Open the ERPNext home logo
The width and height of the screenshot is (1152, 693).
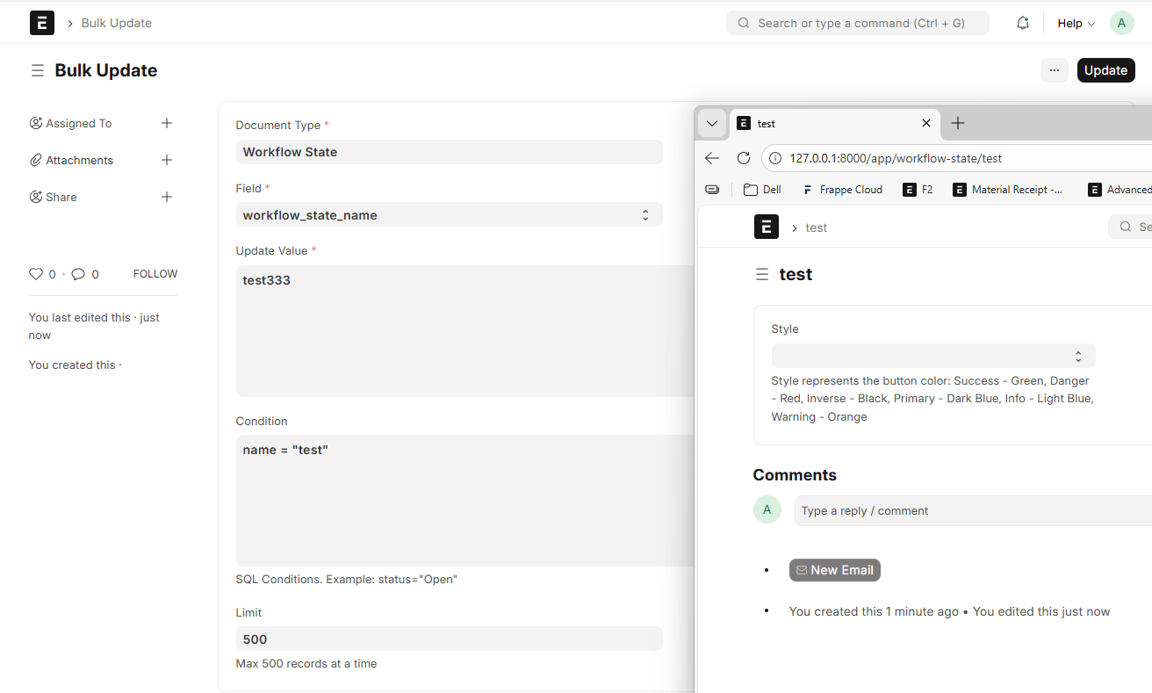(x=42, y=23)
